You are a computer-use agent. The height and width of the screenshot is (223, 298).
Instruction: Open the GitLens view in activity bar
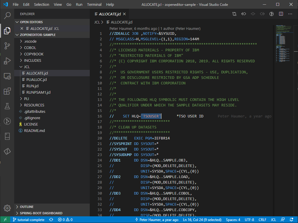click(x=7, y=121)
